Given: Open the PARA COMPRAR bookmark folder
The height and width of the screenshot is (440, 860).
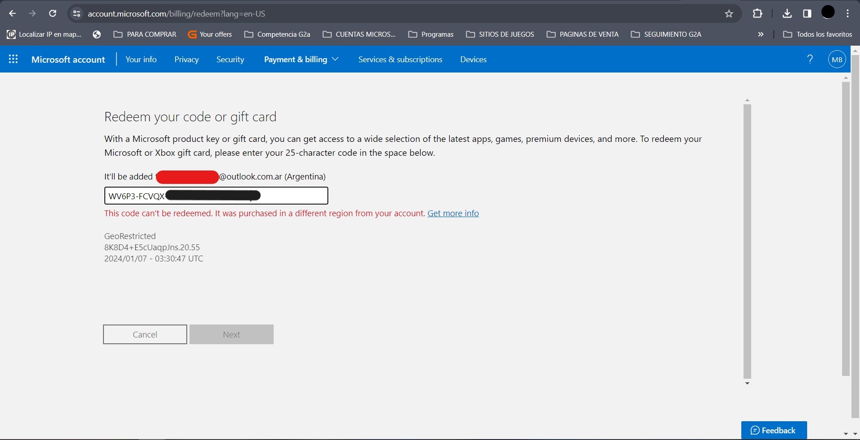Looking at the screenshot, I should [x=145, y=34].
